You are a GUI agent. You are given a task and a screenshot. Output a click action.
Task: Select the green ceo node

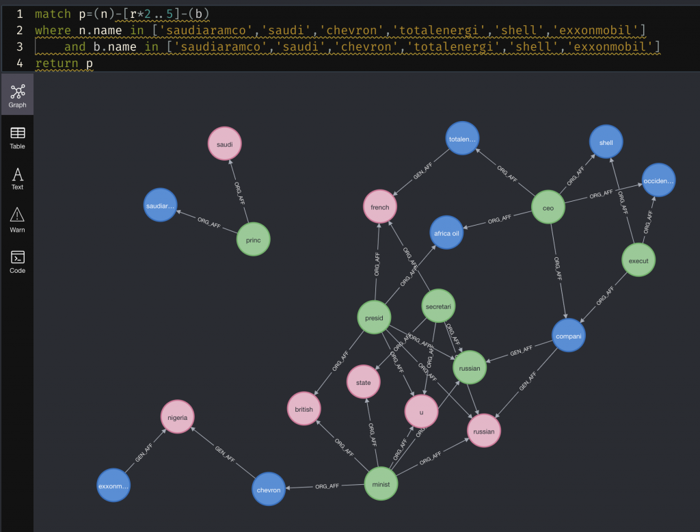548,207
